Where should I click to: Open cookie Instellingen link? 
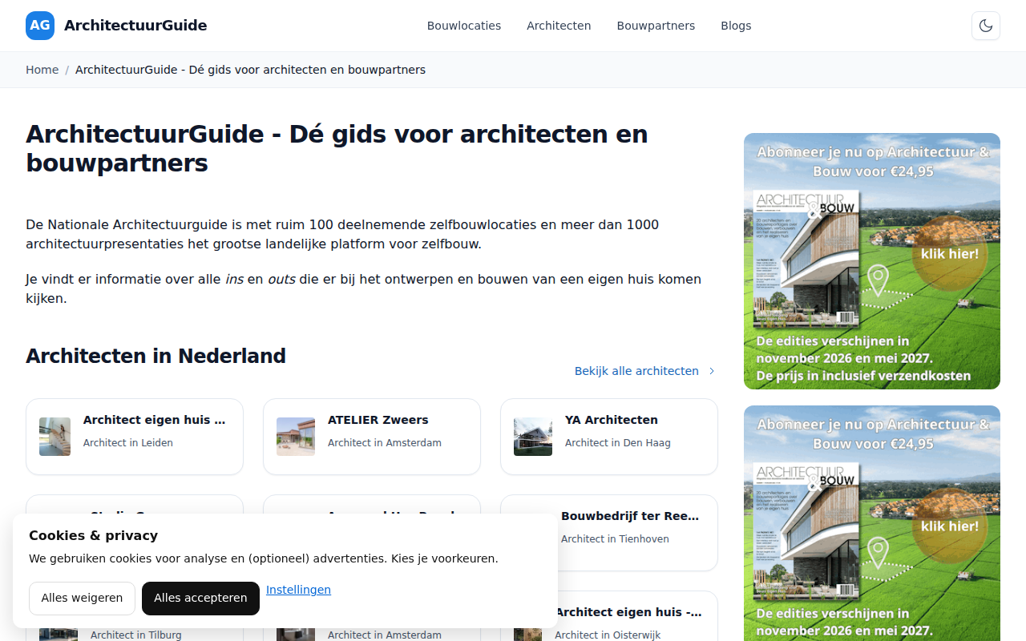pyautogui.click(x=298, y=590)
